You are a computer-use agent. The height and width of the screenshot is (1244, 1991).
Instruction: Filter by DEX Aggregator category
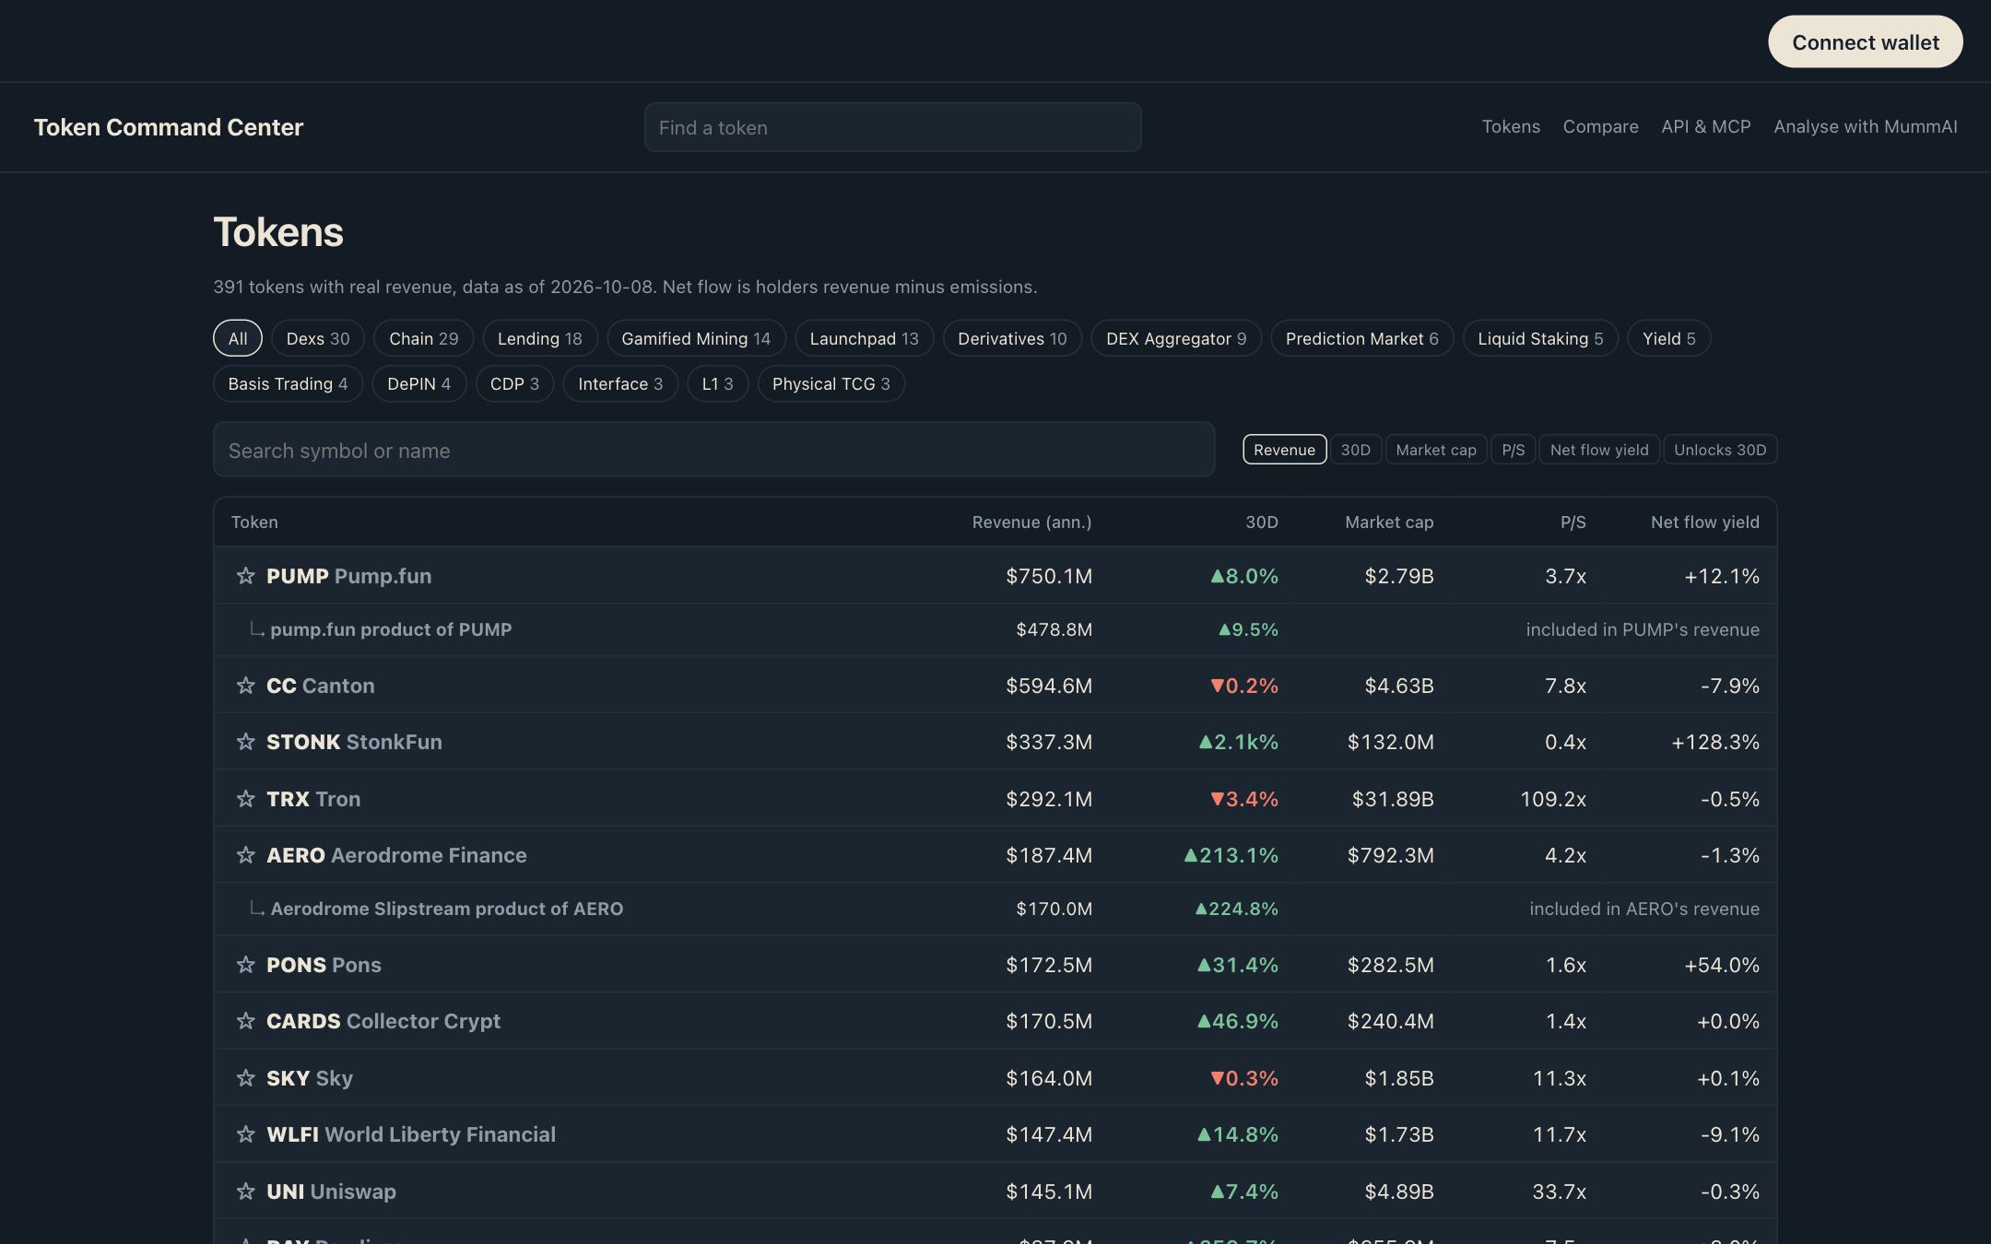1176,338
